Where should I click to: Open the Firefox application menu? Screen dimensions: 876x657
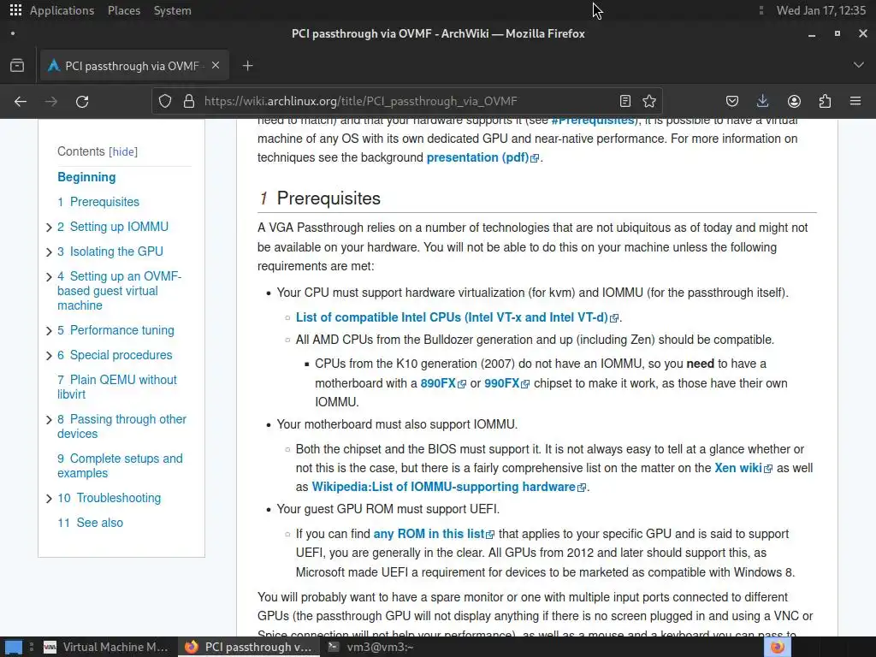coord(855,101)
